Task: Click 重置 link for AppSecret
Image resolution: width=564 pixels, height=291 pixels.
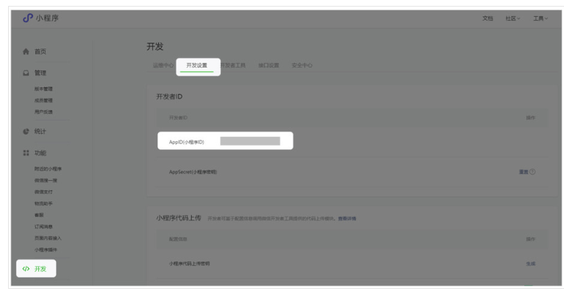Action: tap(524, 172)
